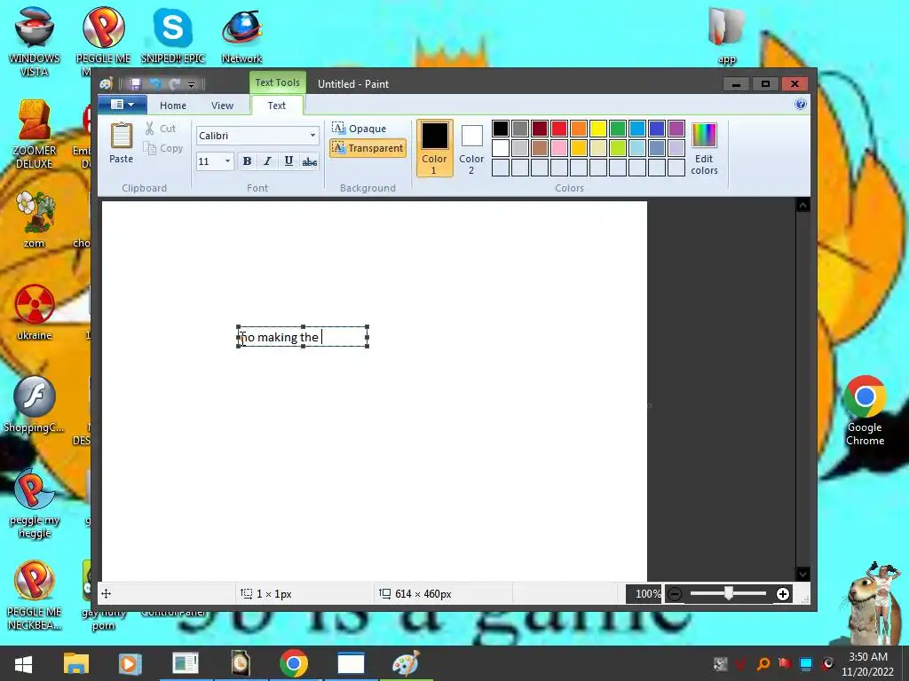Pick the red color swatch
This screenshot has width=909, height=681.
coord(559,129)
